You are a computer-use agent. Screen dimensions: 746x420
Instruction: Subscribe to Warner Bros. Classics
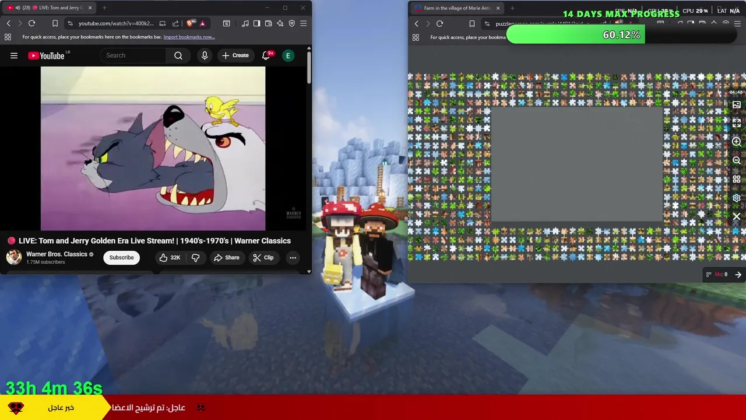(x=121, y=257)
